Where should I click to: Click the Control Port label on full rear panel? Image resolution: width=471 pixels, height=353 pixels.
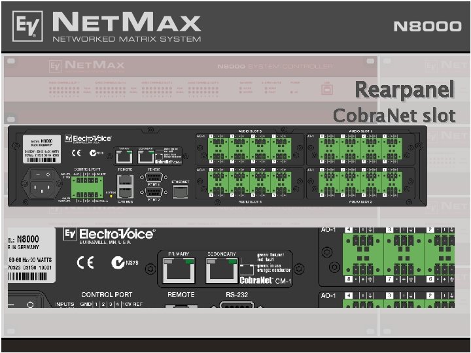point(88,169)
